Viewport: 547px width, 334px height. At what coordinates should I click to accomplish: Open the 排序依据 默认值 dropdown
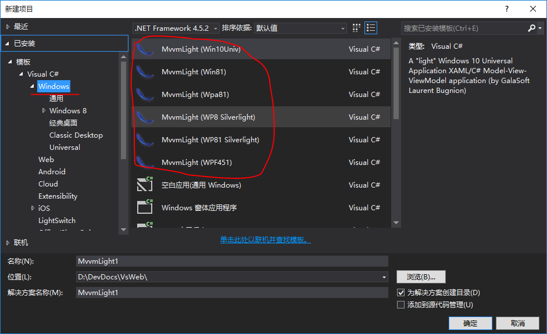click(x=301, y=28)
